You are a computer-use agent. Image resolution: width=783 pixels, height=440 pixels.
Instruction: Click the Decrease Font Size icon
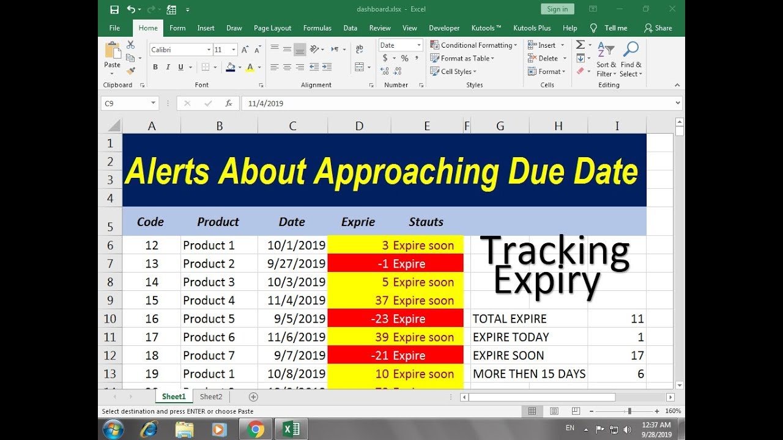tap(258, 50)
